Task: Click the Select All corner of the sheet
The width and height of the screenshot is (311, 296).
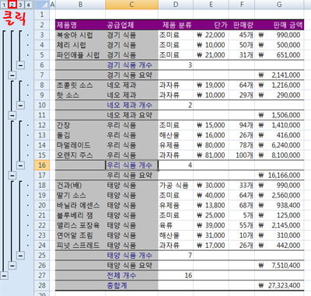Action: coord(41,5)
